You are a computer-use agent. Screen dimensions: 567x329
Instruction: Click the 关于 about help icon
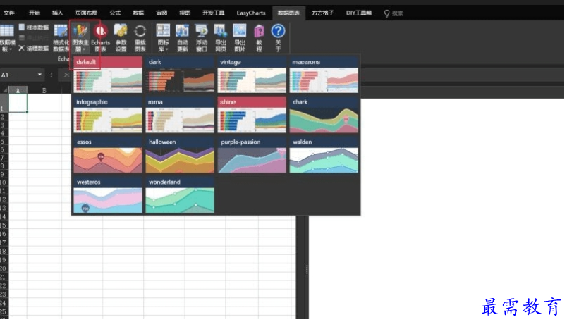click(278, 38)
